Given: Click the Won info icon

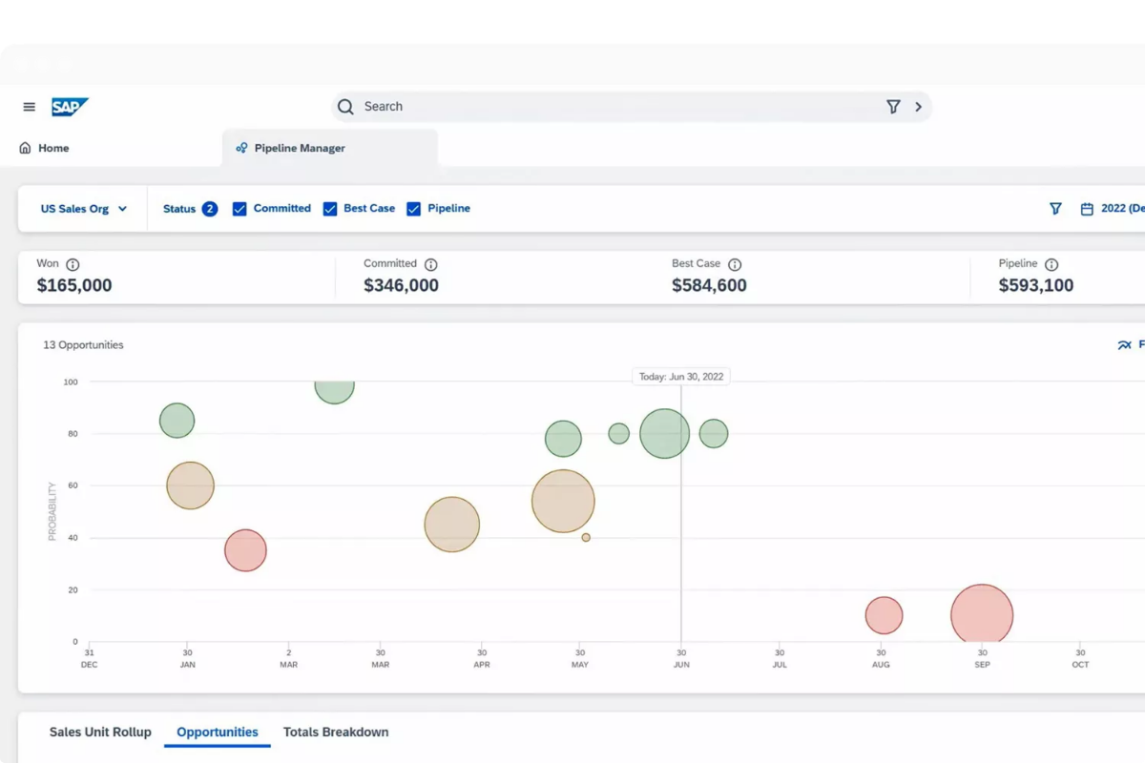Looking at the screenshot, I should pyautogui.click(x=73, y=265).
